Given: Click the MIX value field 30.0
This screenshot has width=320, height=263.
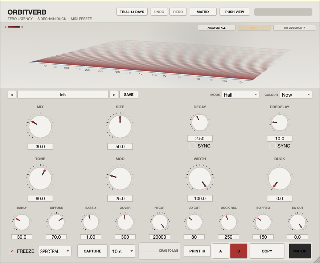Looking at the screenshot, I should coord(40,146).
